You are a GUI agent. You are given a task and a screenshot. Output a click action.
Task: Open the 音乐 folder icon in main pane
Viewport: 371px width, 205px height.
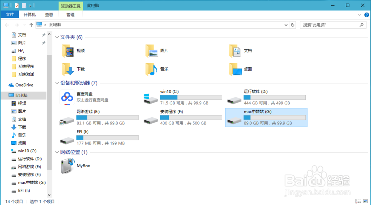[152, 69]
